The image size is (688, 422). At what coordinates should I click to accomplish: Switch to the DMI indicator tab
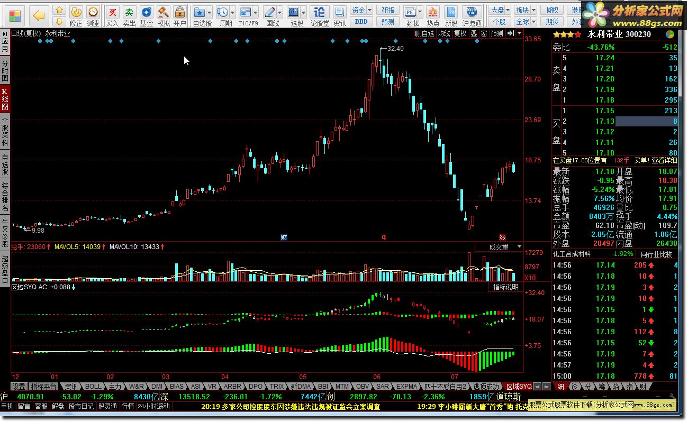point(157,387)
